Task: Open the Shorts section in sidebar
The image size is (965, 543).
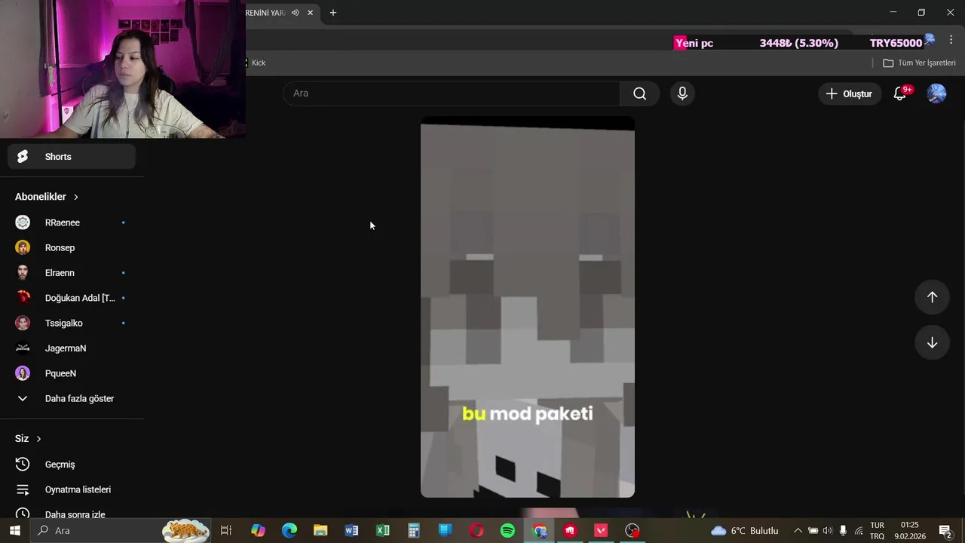Action: pyautogui.click(x=72, y=157)
